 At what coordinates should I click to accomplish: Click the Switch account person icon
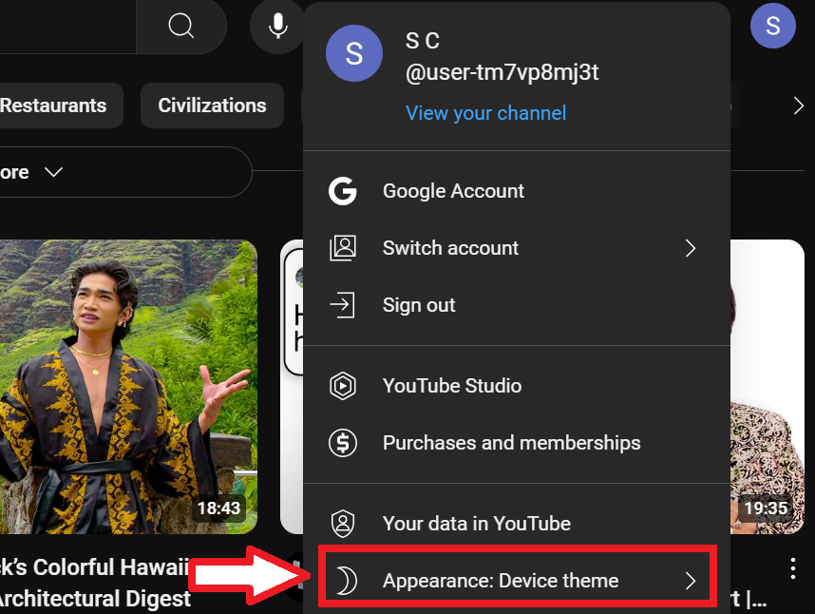(x=343, y=248)
